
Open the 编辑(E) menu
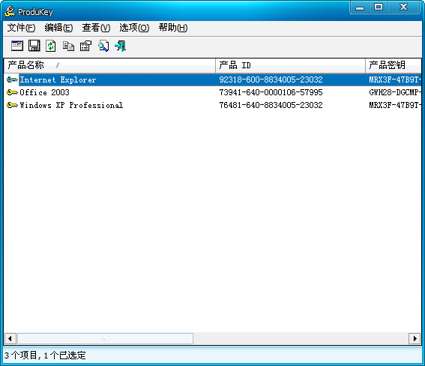point(58,28)
